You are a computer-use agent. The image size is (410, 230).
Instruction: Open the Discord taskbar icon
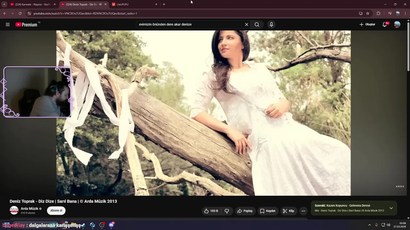click(111, 225)
